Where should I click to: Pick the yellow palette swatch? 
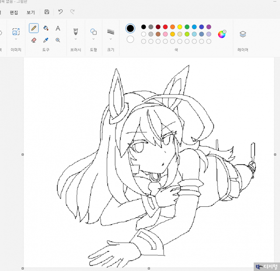coord(180,27)
